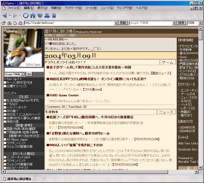Open the ウィンドウ(W) menu
204x183 pixels.
pos(125,8)
